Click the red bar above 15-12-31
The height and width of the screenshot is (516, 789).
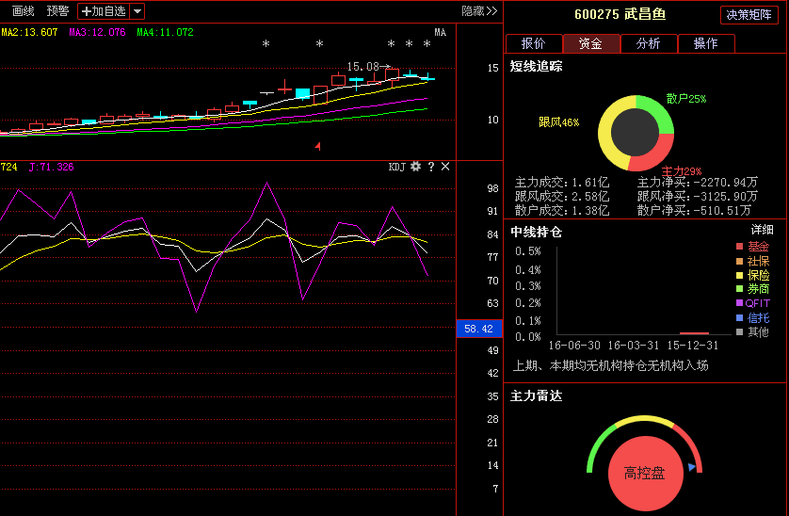pyautogui.click(x=695, y=333)
